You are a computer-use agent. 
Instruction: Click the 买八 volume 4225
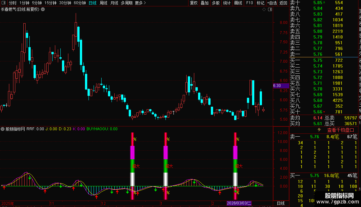[337, 101]
